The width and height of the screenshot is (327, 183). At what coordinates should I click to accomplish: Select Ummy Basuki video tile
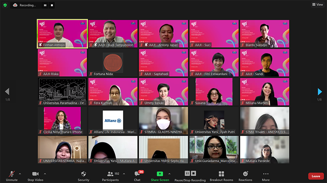click(163, 92)
